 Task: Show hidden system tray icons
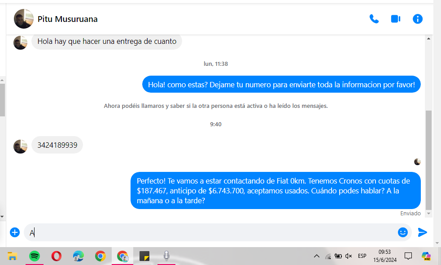point(316,256)
